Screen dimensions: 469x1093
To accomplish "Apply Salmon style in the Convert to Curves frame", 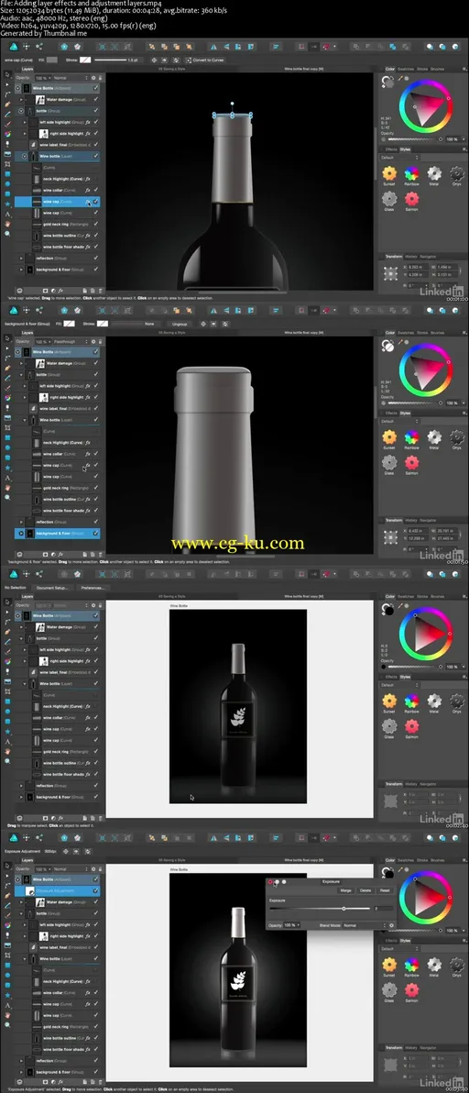I will [x=412, y=199].
